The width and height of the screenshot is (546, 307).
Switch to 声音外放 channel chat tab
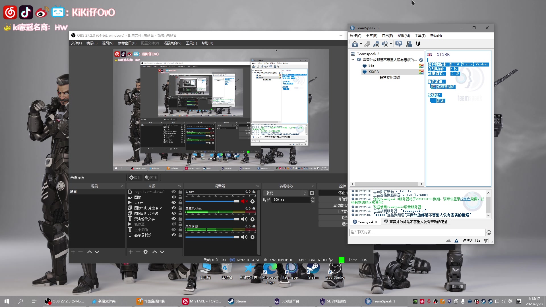point(416,222)
